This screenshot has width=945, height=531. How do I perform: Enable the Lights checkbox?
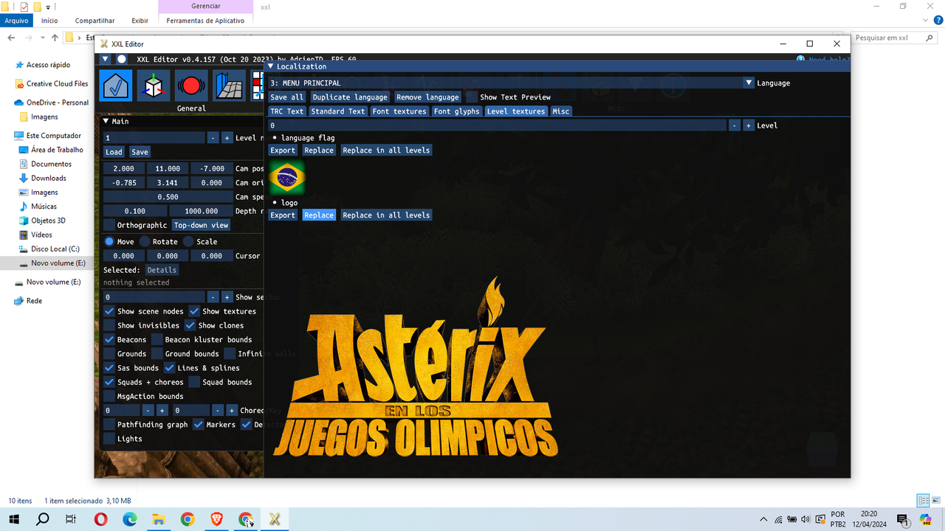click(x=109, y=439)
